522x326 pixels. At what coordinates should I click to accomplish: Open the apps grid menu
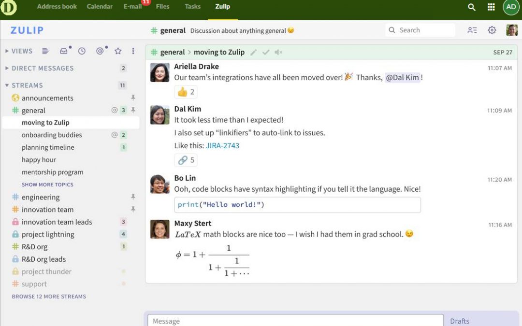491,7
